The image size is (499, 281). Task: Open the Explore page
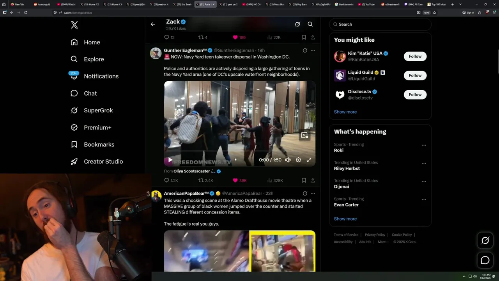tap(87, 59)
